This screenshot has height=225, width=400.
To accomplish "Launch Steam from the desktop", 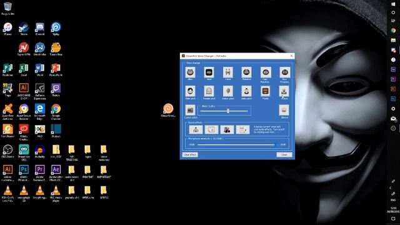I will click(24, 29).
